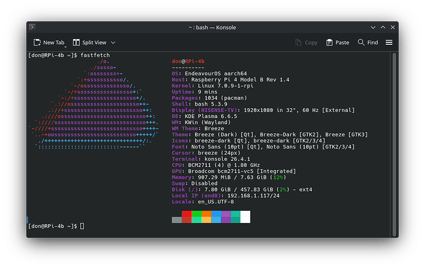Click 'Broadcom bcm2711-vc5 [Integrated]' value
Viewport: 425px width, 269px height.
[x=242, y=171]
